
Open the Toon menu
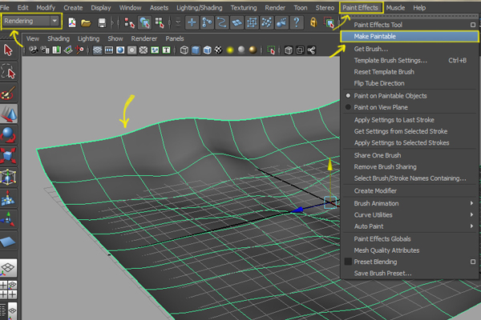[x=301, y=8]
